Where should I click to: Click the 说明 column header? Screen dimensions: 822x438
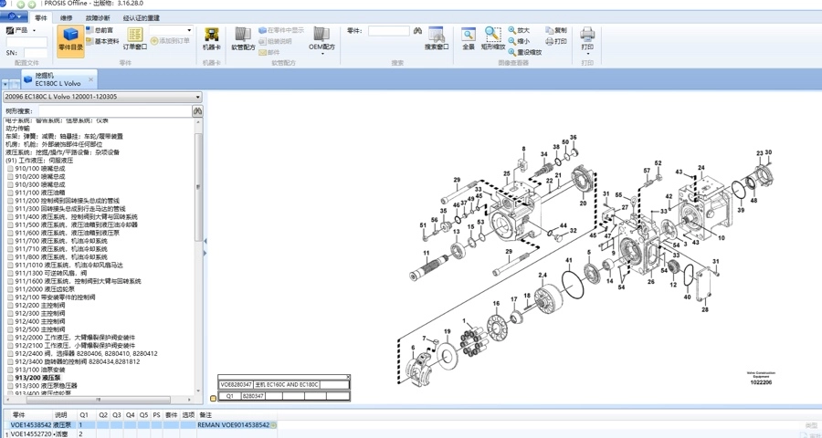pos(61,415)
